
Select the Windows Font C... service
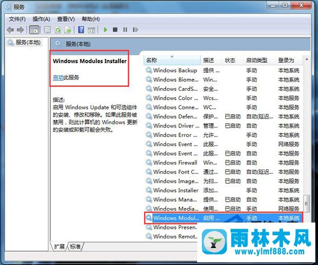223,172
